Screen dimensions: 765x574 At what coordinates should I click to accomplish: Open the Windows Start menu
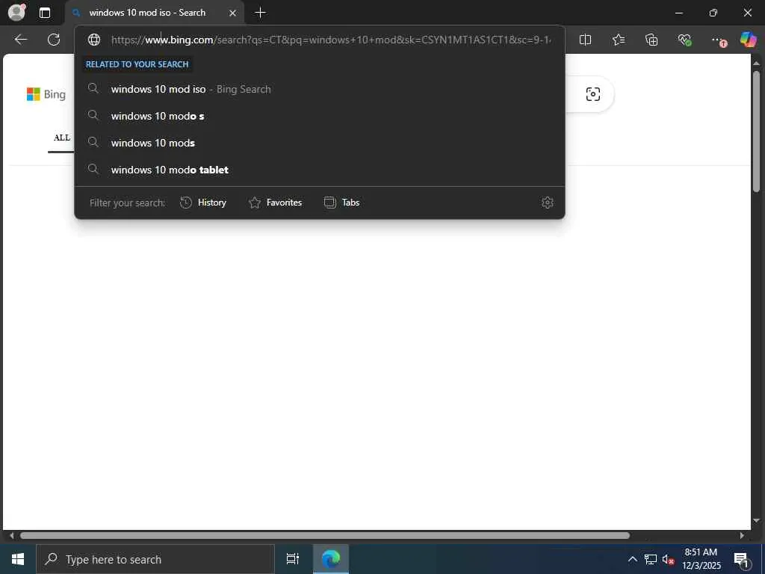point(18,559)
